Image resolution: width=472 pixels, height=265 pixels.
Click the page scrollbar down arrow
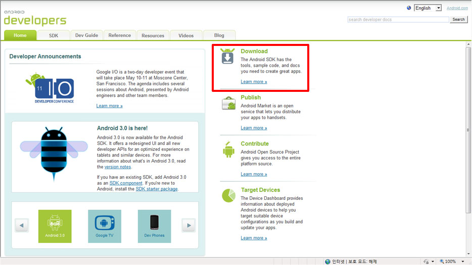coord(468,254)
